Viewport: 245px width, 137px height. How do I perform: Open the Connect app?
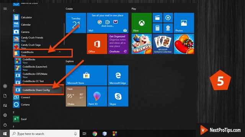tap(38, 97)
